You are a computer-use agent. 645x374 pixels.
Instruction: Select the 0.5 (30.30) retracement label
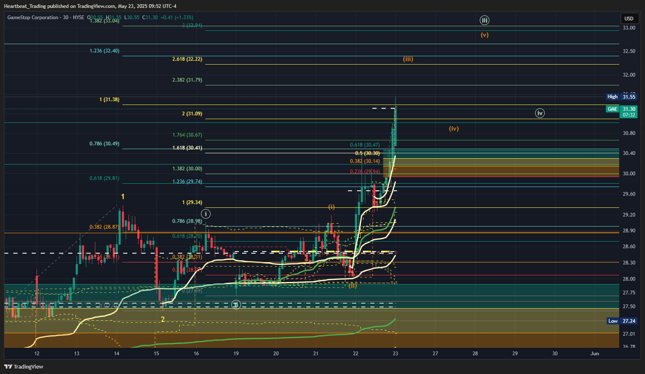367,153
